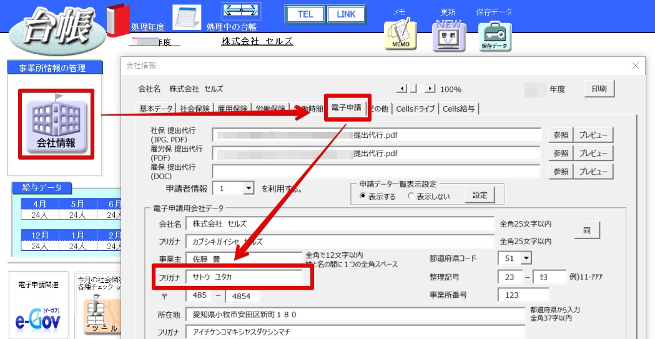This screenshot has width=655, height=339.
Task: Click the 4月 salary data header
Action: pyautogui.click(x=40, y=204)
